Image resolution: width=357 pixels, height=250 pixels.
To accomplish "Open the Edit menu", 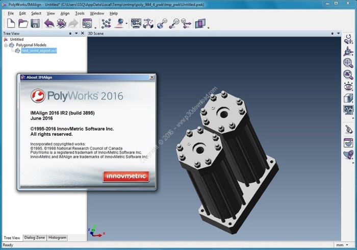I will [22, 13].
